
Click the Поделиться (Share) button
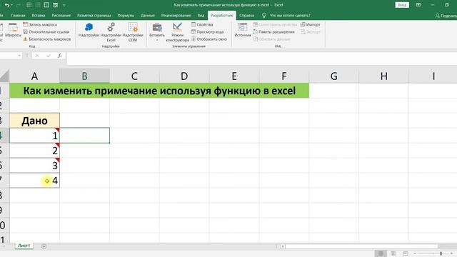point(446,16)
